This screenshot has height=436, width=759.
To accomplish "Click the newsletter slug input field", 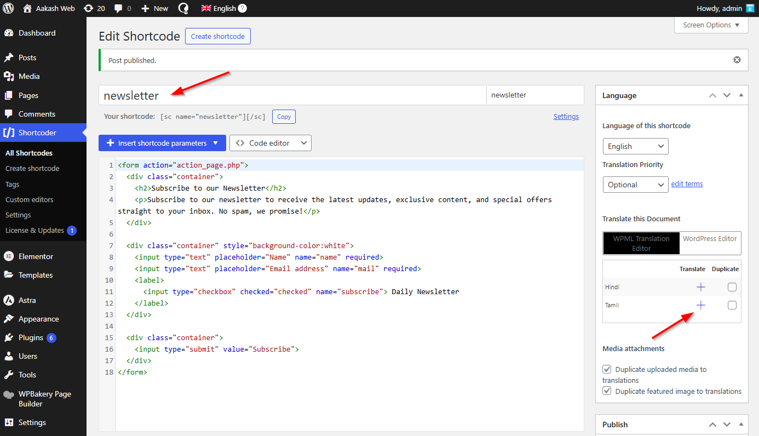I will coord(535,95).
